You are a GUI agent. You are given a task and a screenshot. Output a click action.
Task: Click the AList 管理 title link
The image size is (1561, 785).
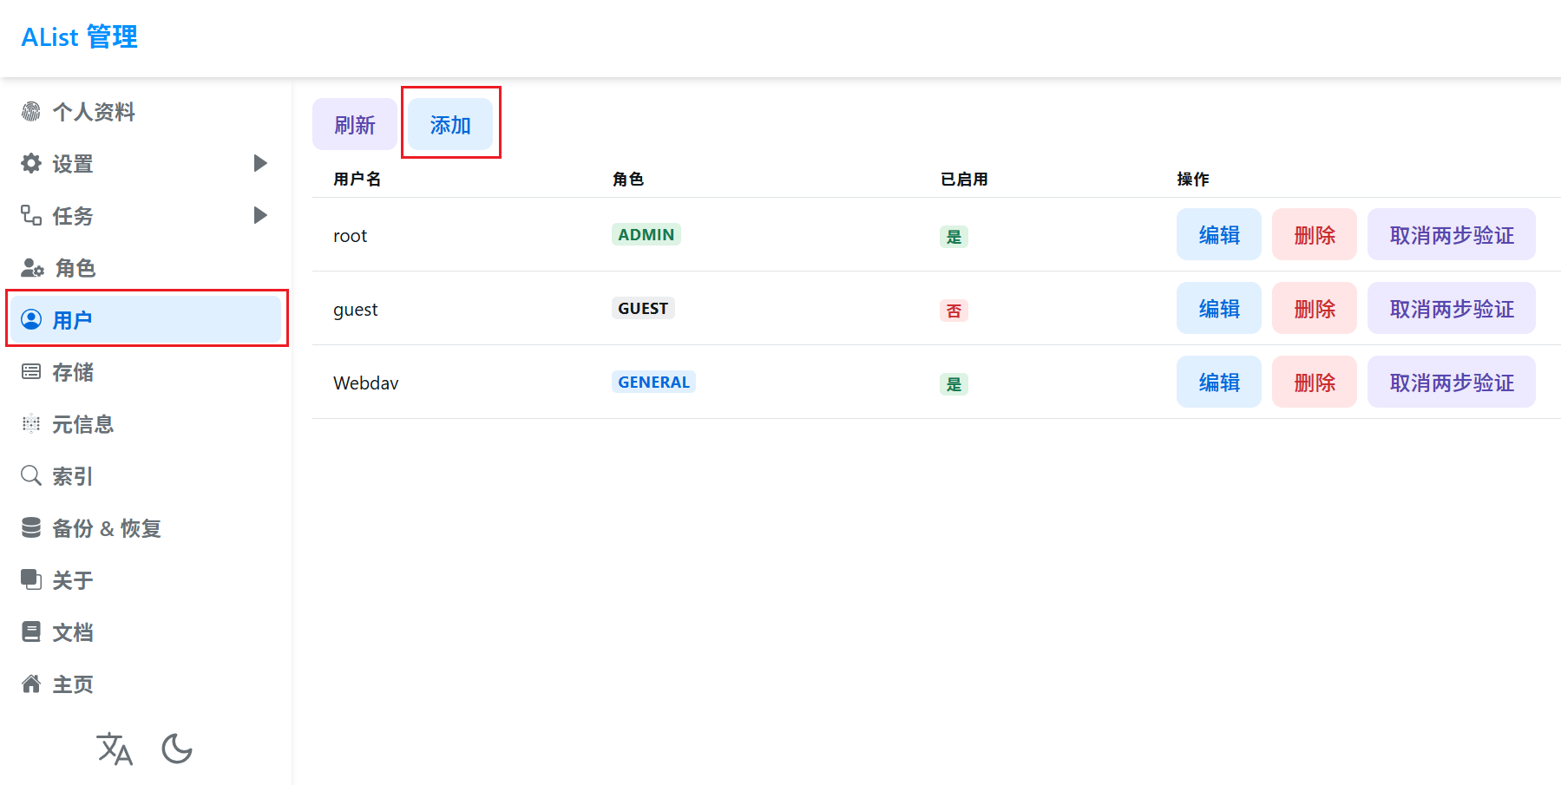click(79, 37)
